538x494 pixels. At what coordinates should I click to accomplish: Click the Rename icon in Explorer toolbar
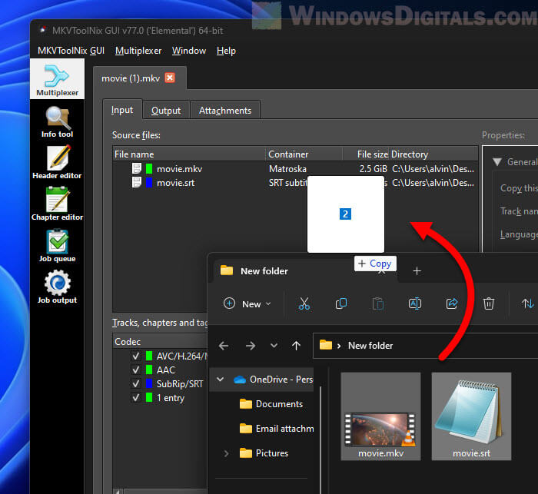coord(415,303)
